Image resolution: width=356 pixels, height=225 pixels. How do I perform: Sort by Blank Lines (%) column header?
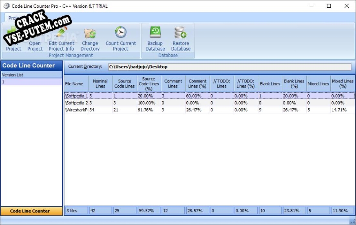(x=294, y=84)
